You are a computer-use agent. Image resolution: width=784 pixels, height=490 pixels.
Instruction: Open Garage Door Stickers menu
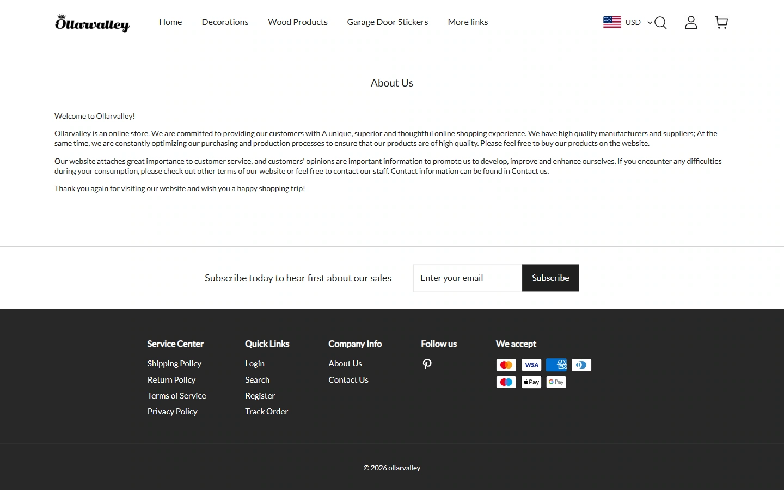tap(388, 22)
